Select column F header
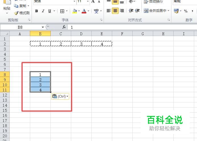This screenshot has height=141, width=197. coord(122,34)
